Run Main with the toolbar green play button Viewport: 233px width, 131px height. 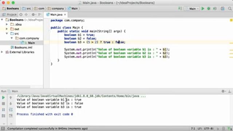[203, 8]
